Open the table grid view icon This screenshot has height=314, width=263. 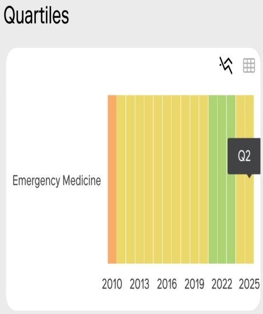(249, 65)
